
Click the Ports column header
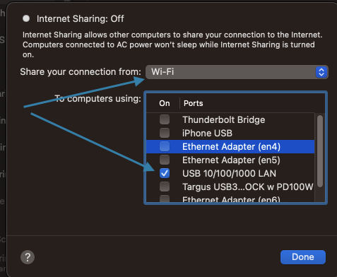(194, 103)
